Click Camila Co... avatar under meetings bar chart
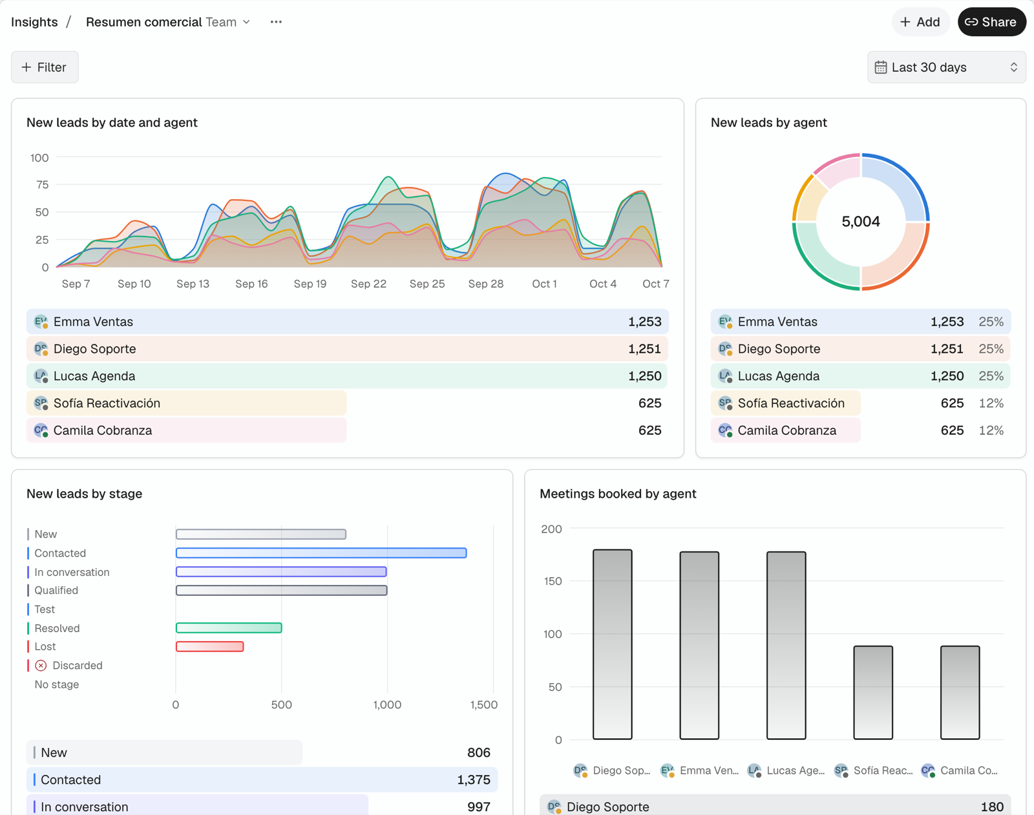The height and width of the screenshot is (815, 1034). point(928,770)
